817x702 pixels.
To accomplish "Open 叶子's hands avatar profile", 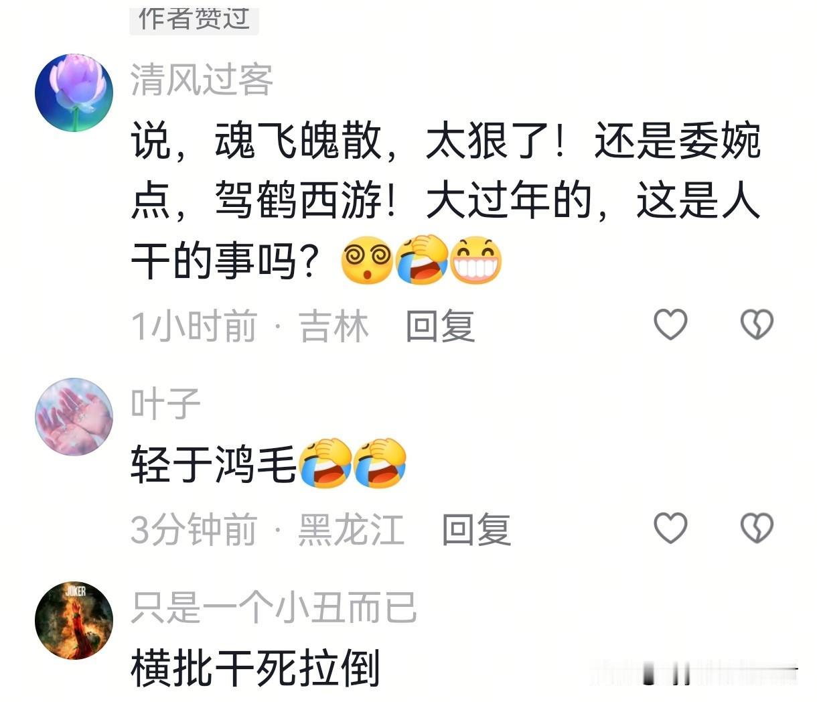I will (x=74, y=417).
